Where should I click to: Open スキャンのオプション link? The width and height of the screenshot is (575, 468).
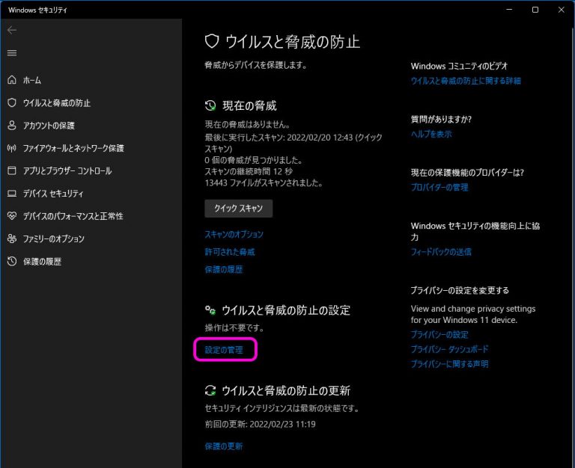pos(234,234)
